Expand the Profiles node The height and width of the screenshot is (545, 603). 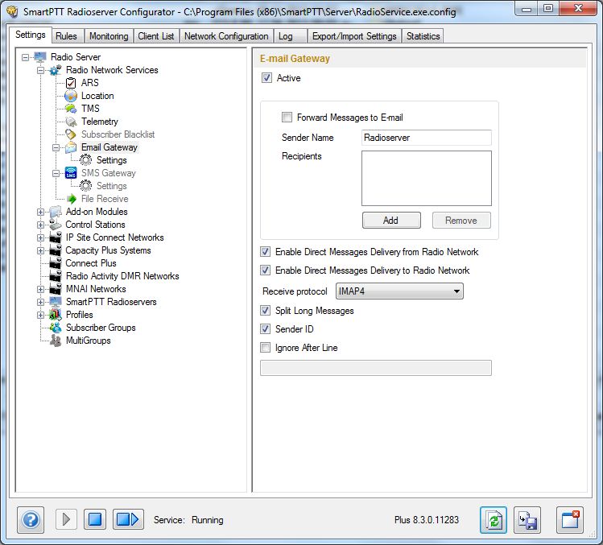41,315
